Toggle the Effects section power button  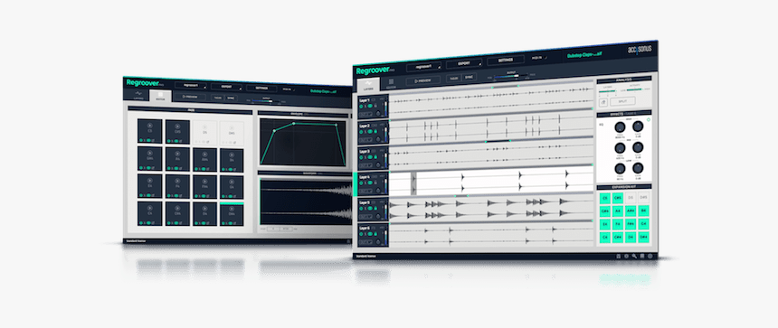pyautogui.click(x=650, y=120)
